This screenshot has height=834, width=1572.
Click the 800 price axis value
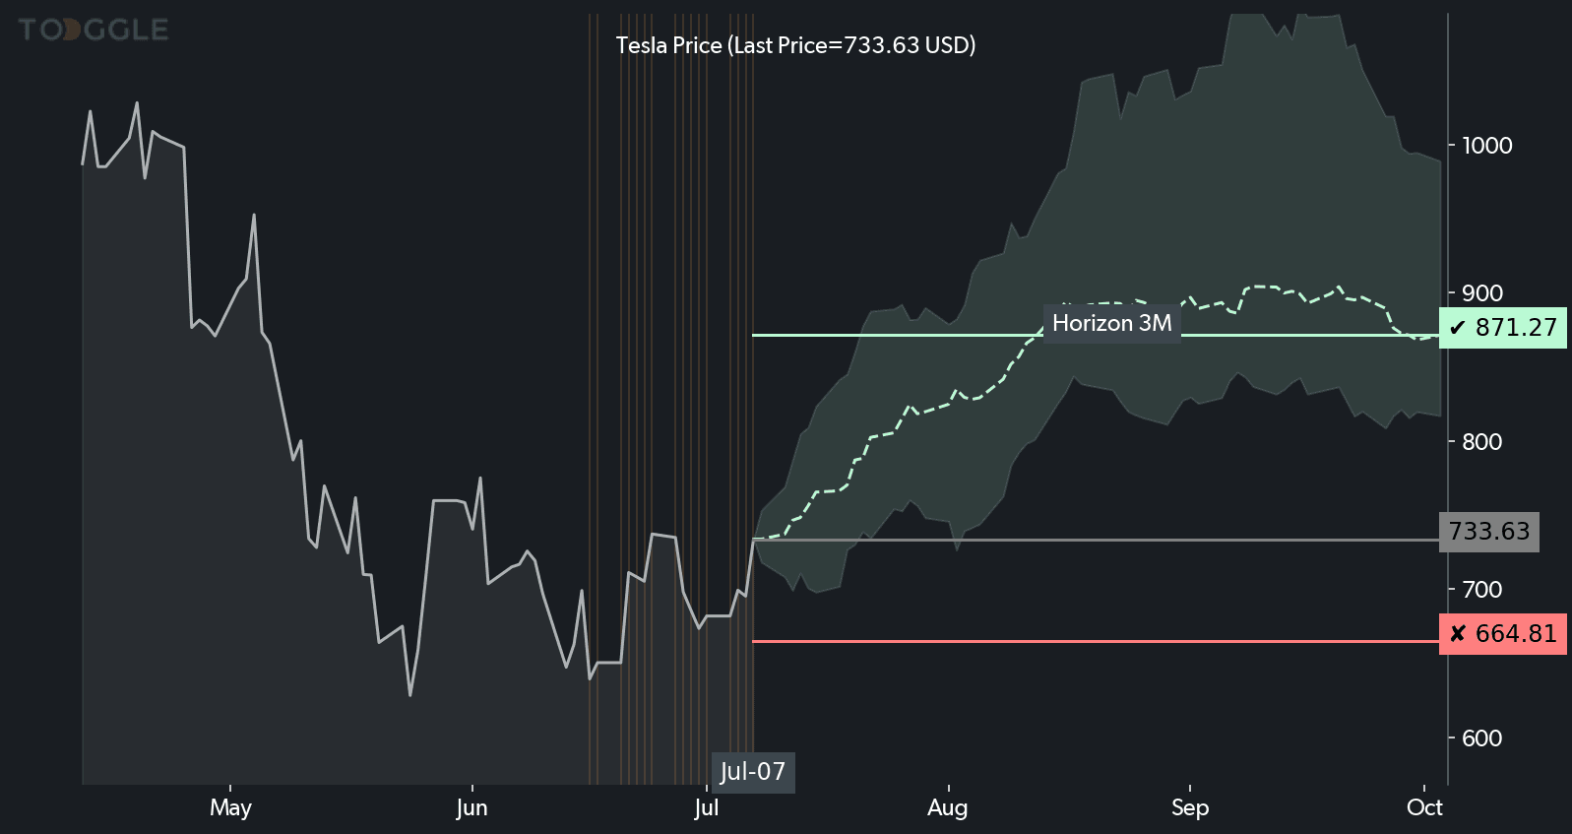coord(1482,442)
